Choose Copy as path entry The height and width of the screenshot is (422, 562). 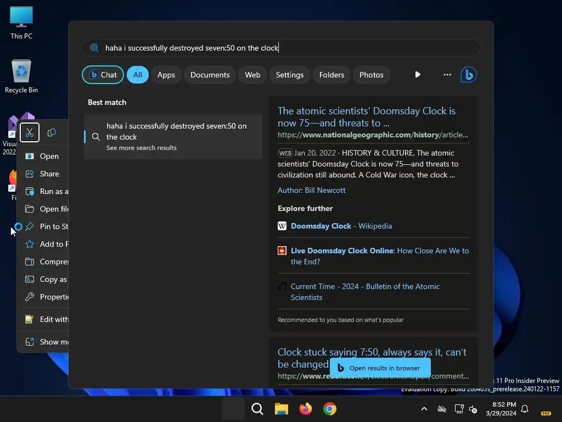(44, 279)
